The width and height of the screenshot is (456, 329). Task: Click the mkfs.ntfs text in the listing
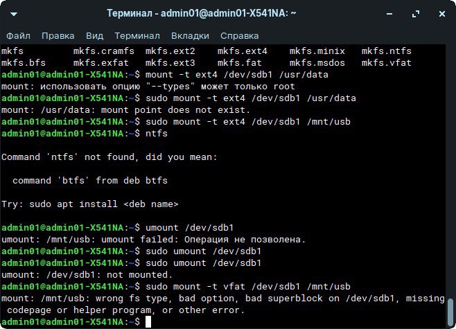coord(387,51)
